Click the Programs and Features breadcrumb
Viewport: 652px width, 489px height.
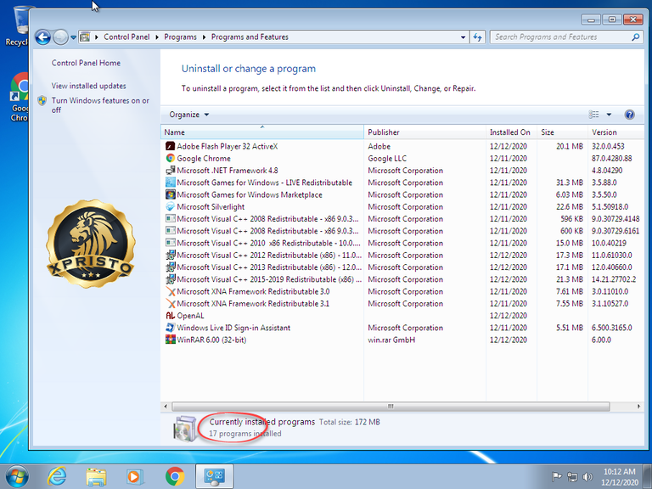click(250, 37)
